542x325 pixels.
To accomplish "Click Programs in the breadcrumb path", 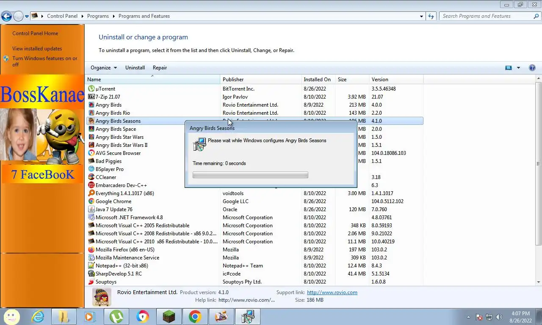I will click(x=98, y=16).
